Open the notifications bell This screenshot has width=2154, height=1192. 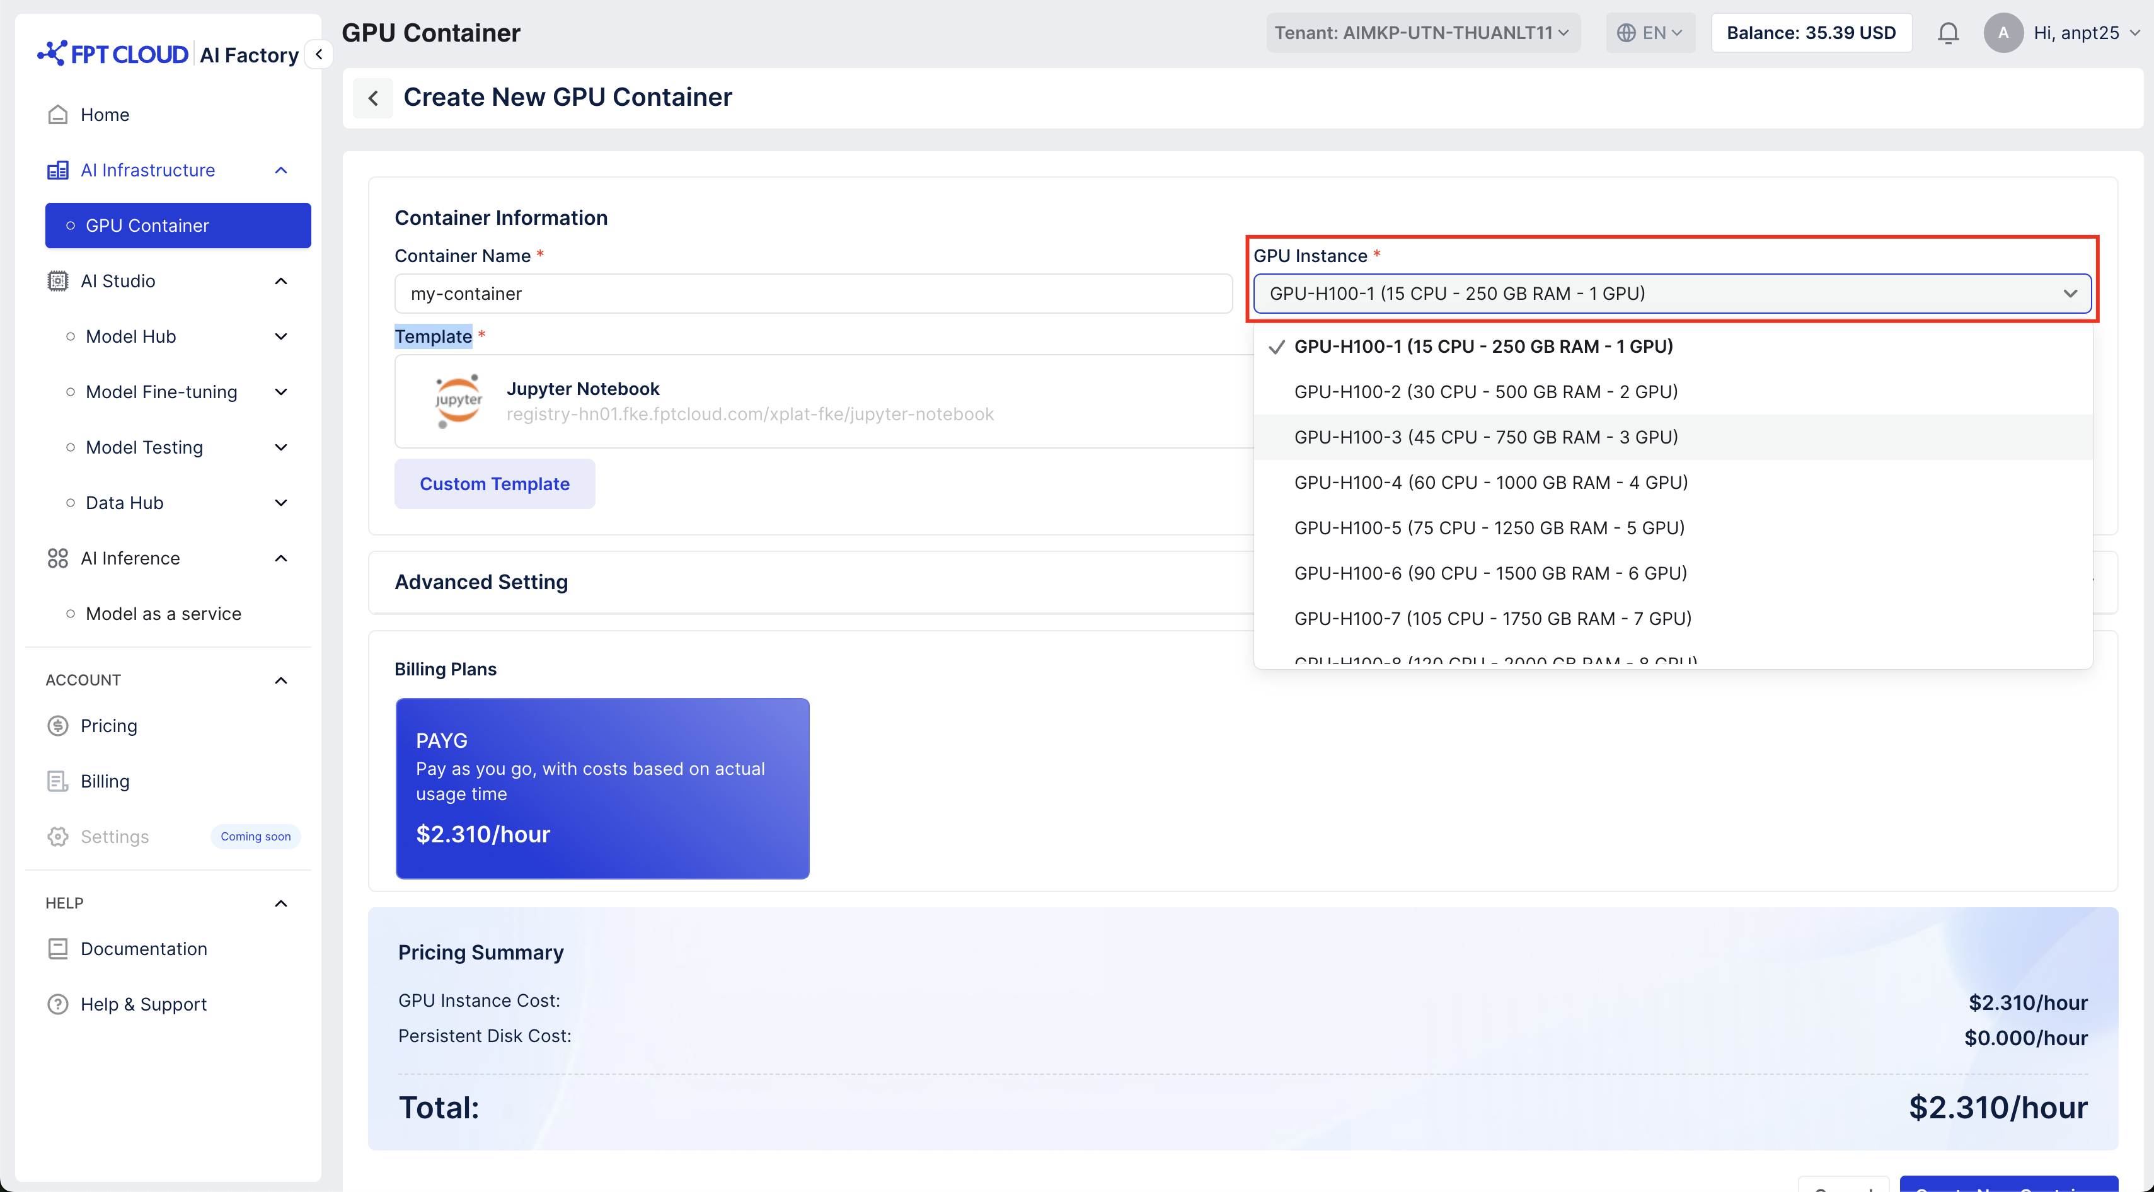pos(1949,33)
